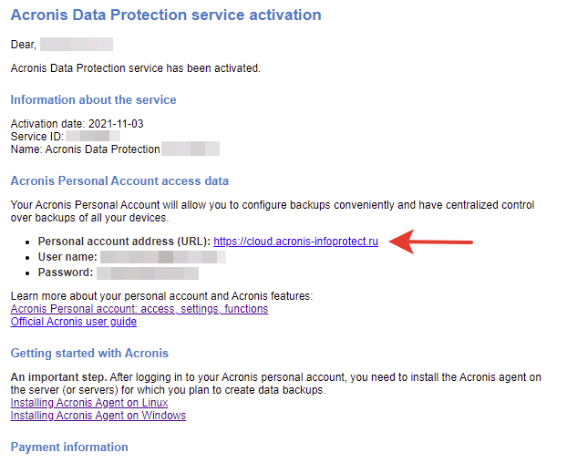Click the blurred user name value
This screenshot has height=463, width=567.
point(163,257)
